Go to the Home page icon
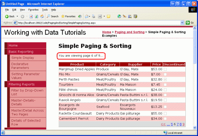The image size is (198, 136). click(42, 16)
